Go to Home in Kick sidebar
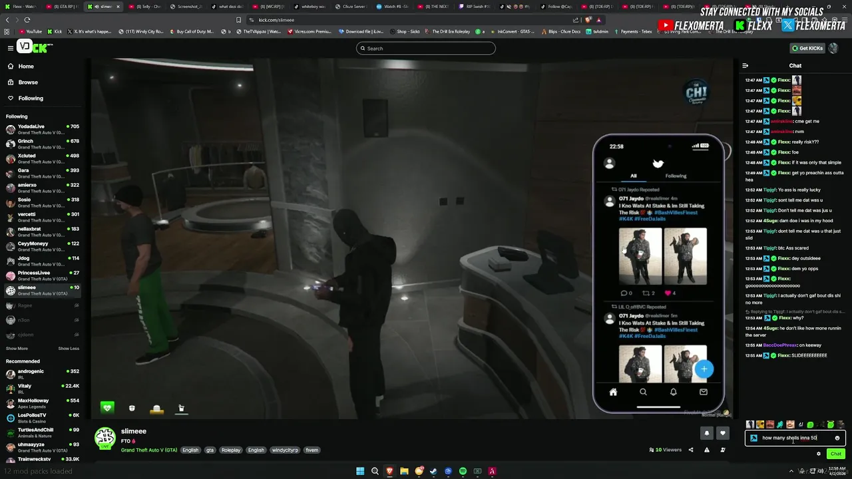Image resolution: width=852 pixels, height=479 pixels. tap(26, 66)
